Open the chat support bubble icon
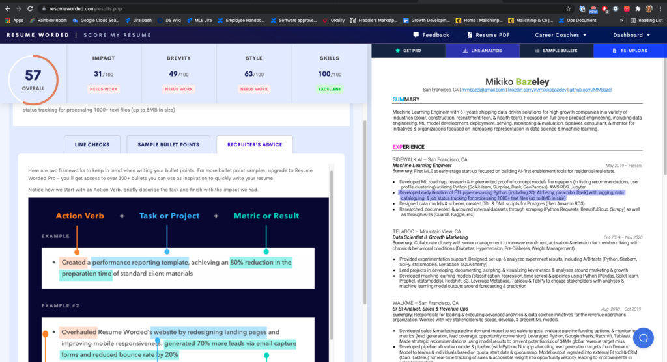The image size is (667, 362). click(643, 338)
